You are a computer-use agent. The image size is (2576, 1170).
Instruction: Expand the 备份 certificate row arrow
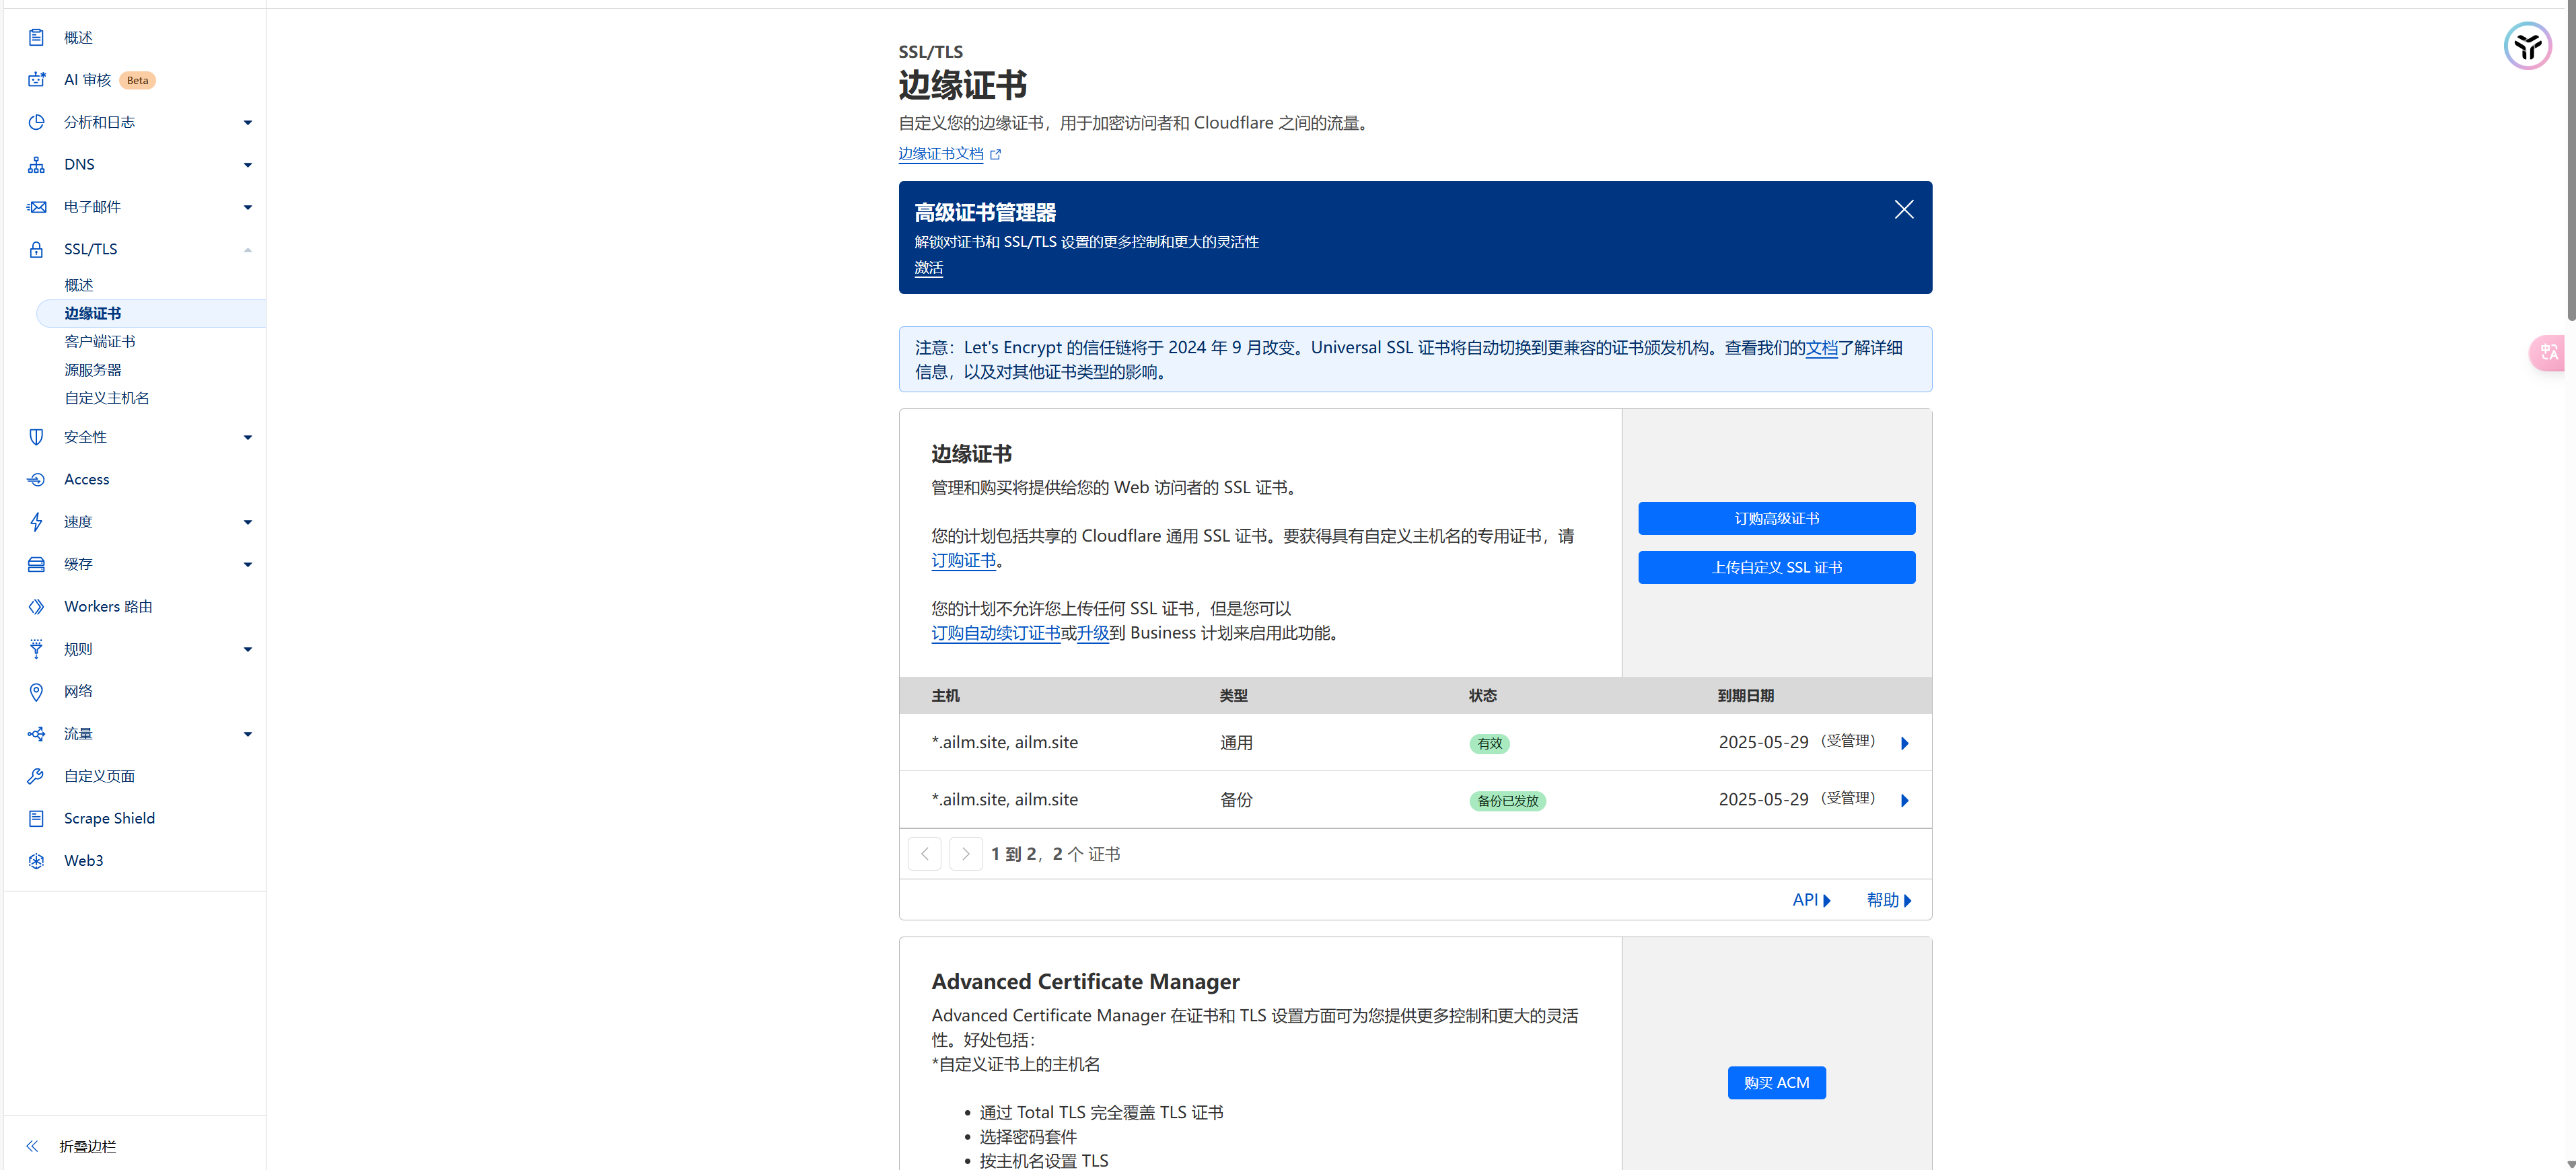(x=1904, y=800)
